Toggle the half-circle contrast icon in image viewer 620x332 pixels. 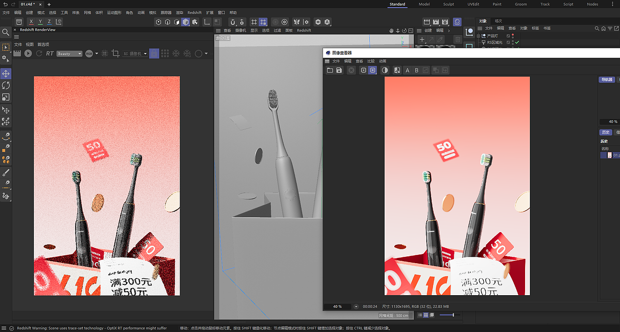tap(385, 70)
